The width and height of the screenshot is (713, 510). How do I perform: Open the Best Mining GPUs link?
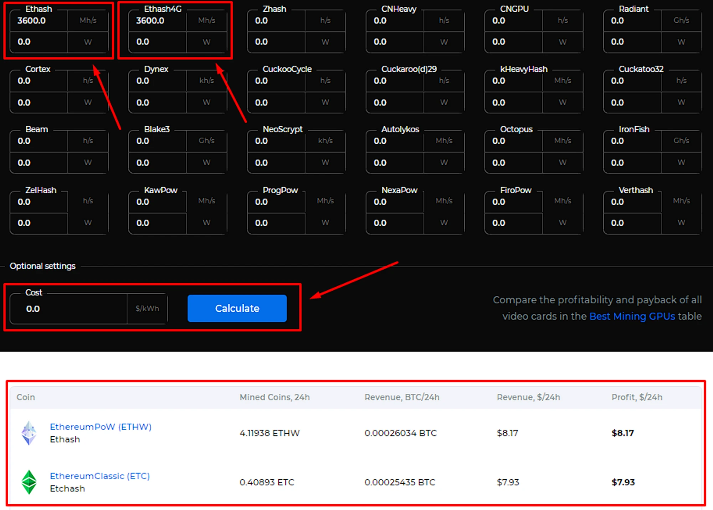point(632,316)
